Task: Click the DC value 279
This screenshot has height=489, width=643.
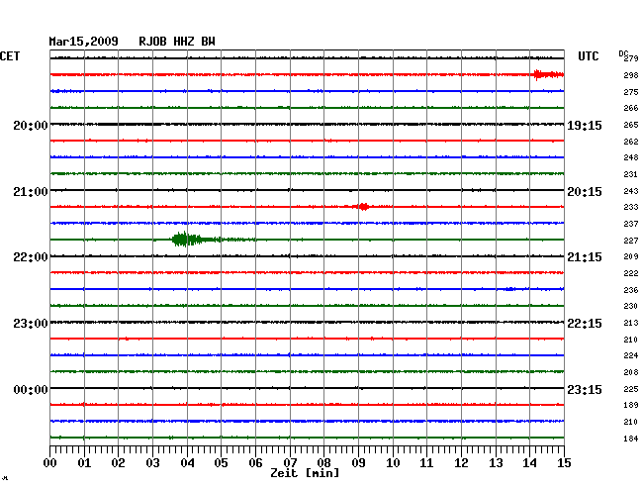Action: 631,58
